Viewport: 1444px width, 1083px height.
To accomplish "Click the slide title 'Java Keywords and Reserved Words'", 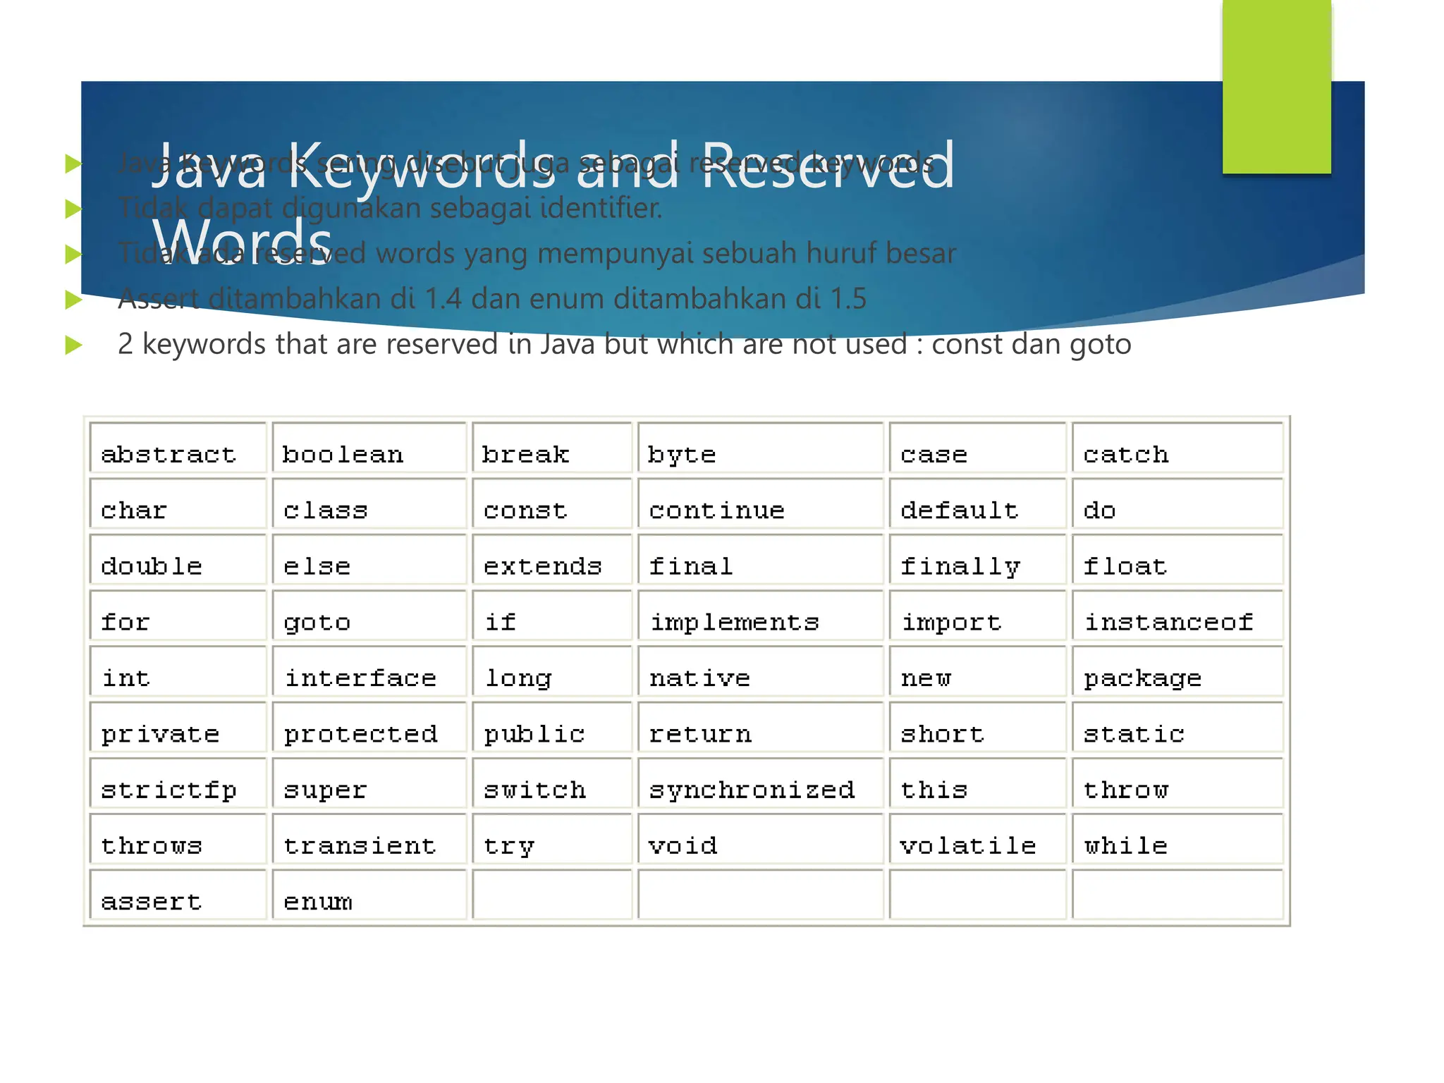I will 553,204.
